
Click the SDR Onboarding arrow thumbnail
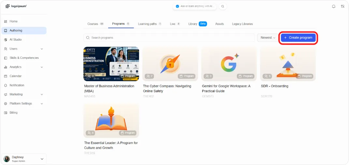click(288, 64)
